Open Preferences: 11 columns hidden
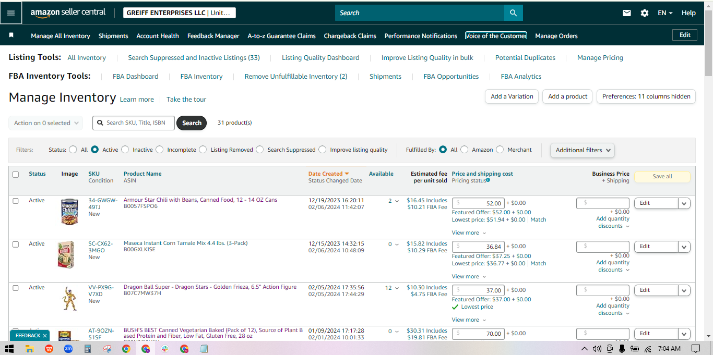The width and height of the screenshot is (713, 355). tap(646, 96)
